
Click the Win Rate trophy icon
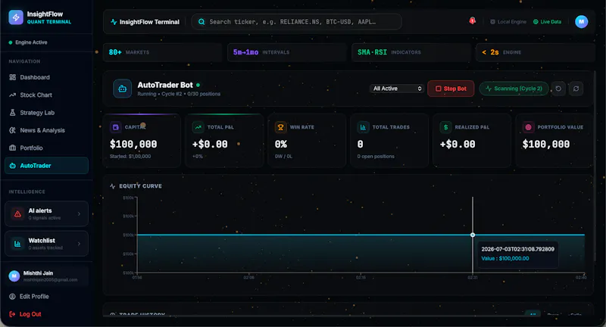click(x=280, y=127)
